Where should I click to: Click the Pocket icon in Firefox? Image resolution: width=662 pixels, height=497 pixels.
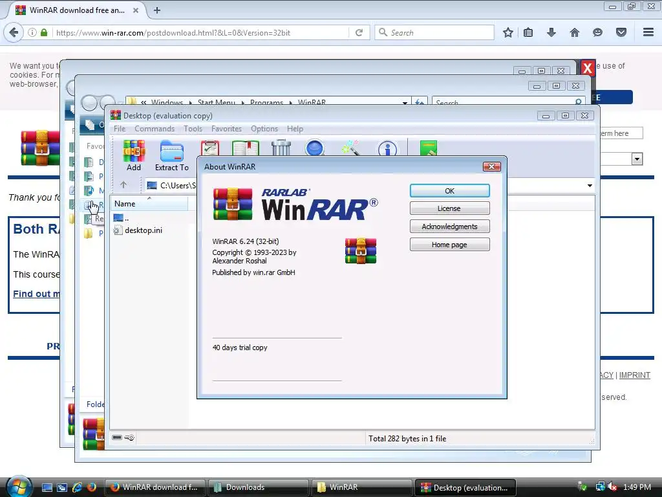click(621, 32)
